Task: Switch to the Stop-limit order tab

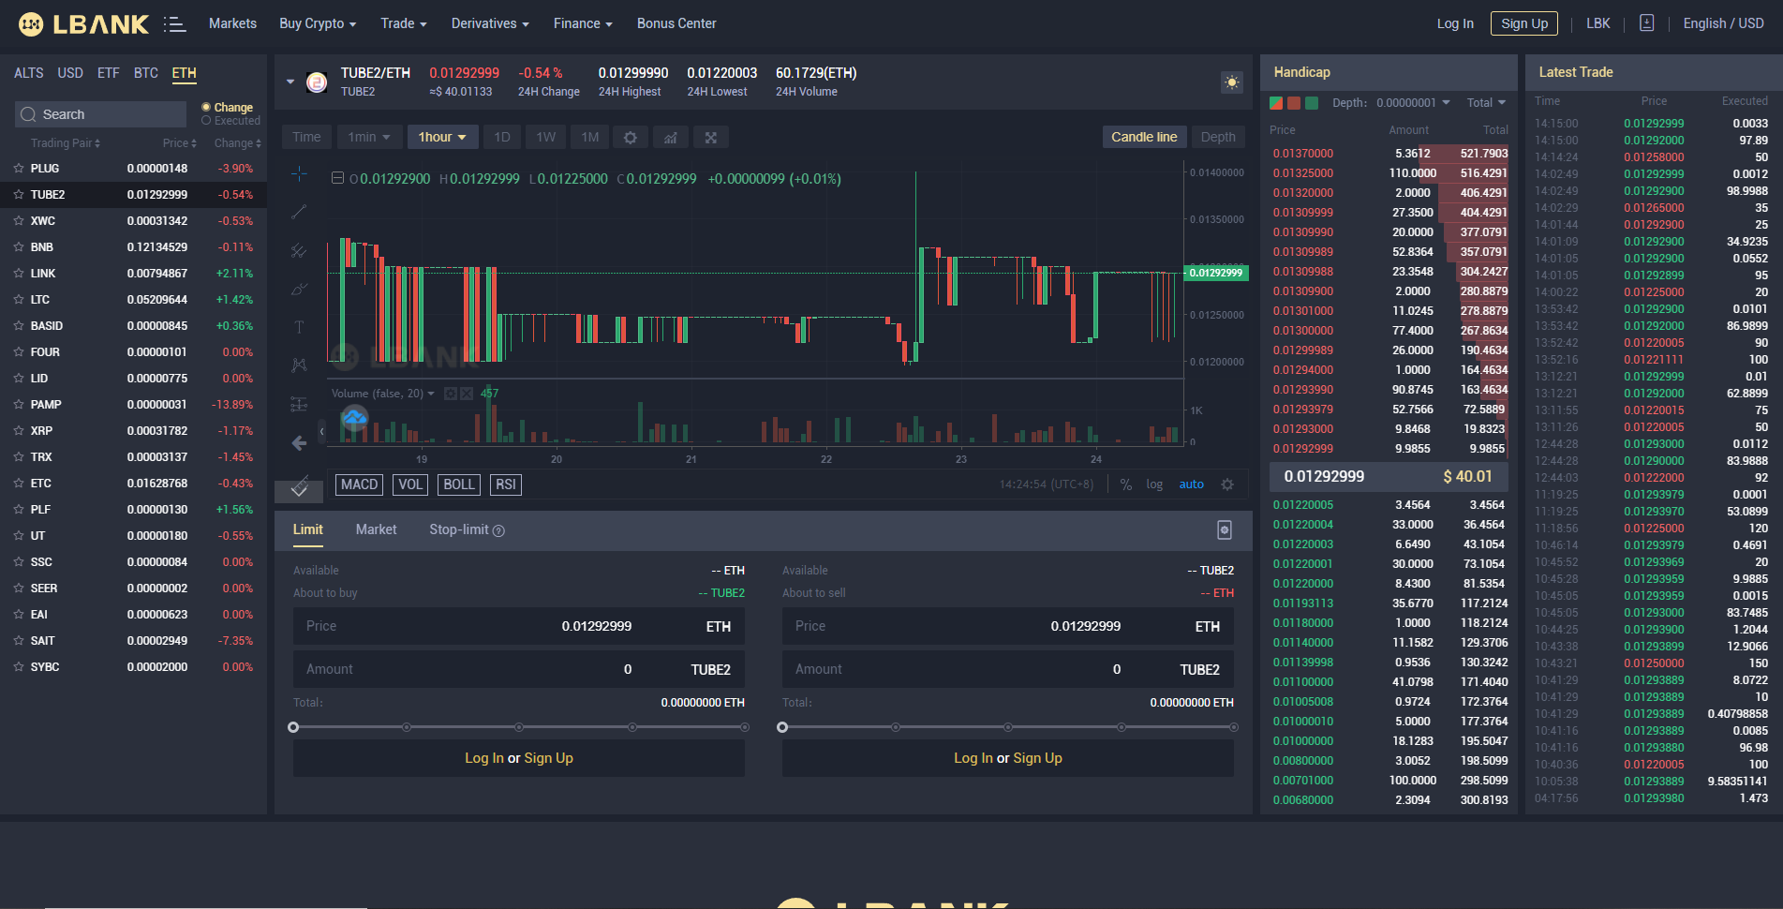Action: click(467, 529)
